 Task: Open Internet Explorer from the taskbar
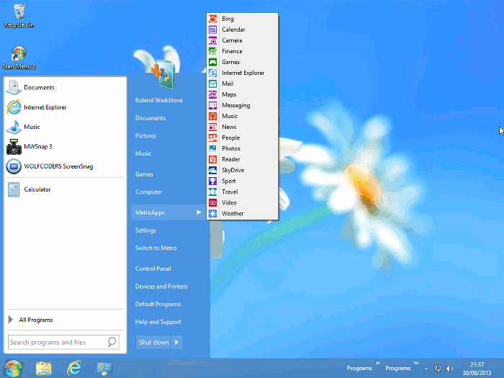click(x=74, y=368)
